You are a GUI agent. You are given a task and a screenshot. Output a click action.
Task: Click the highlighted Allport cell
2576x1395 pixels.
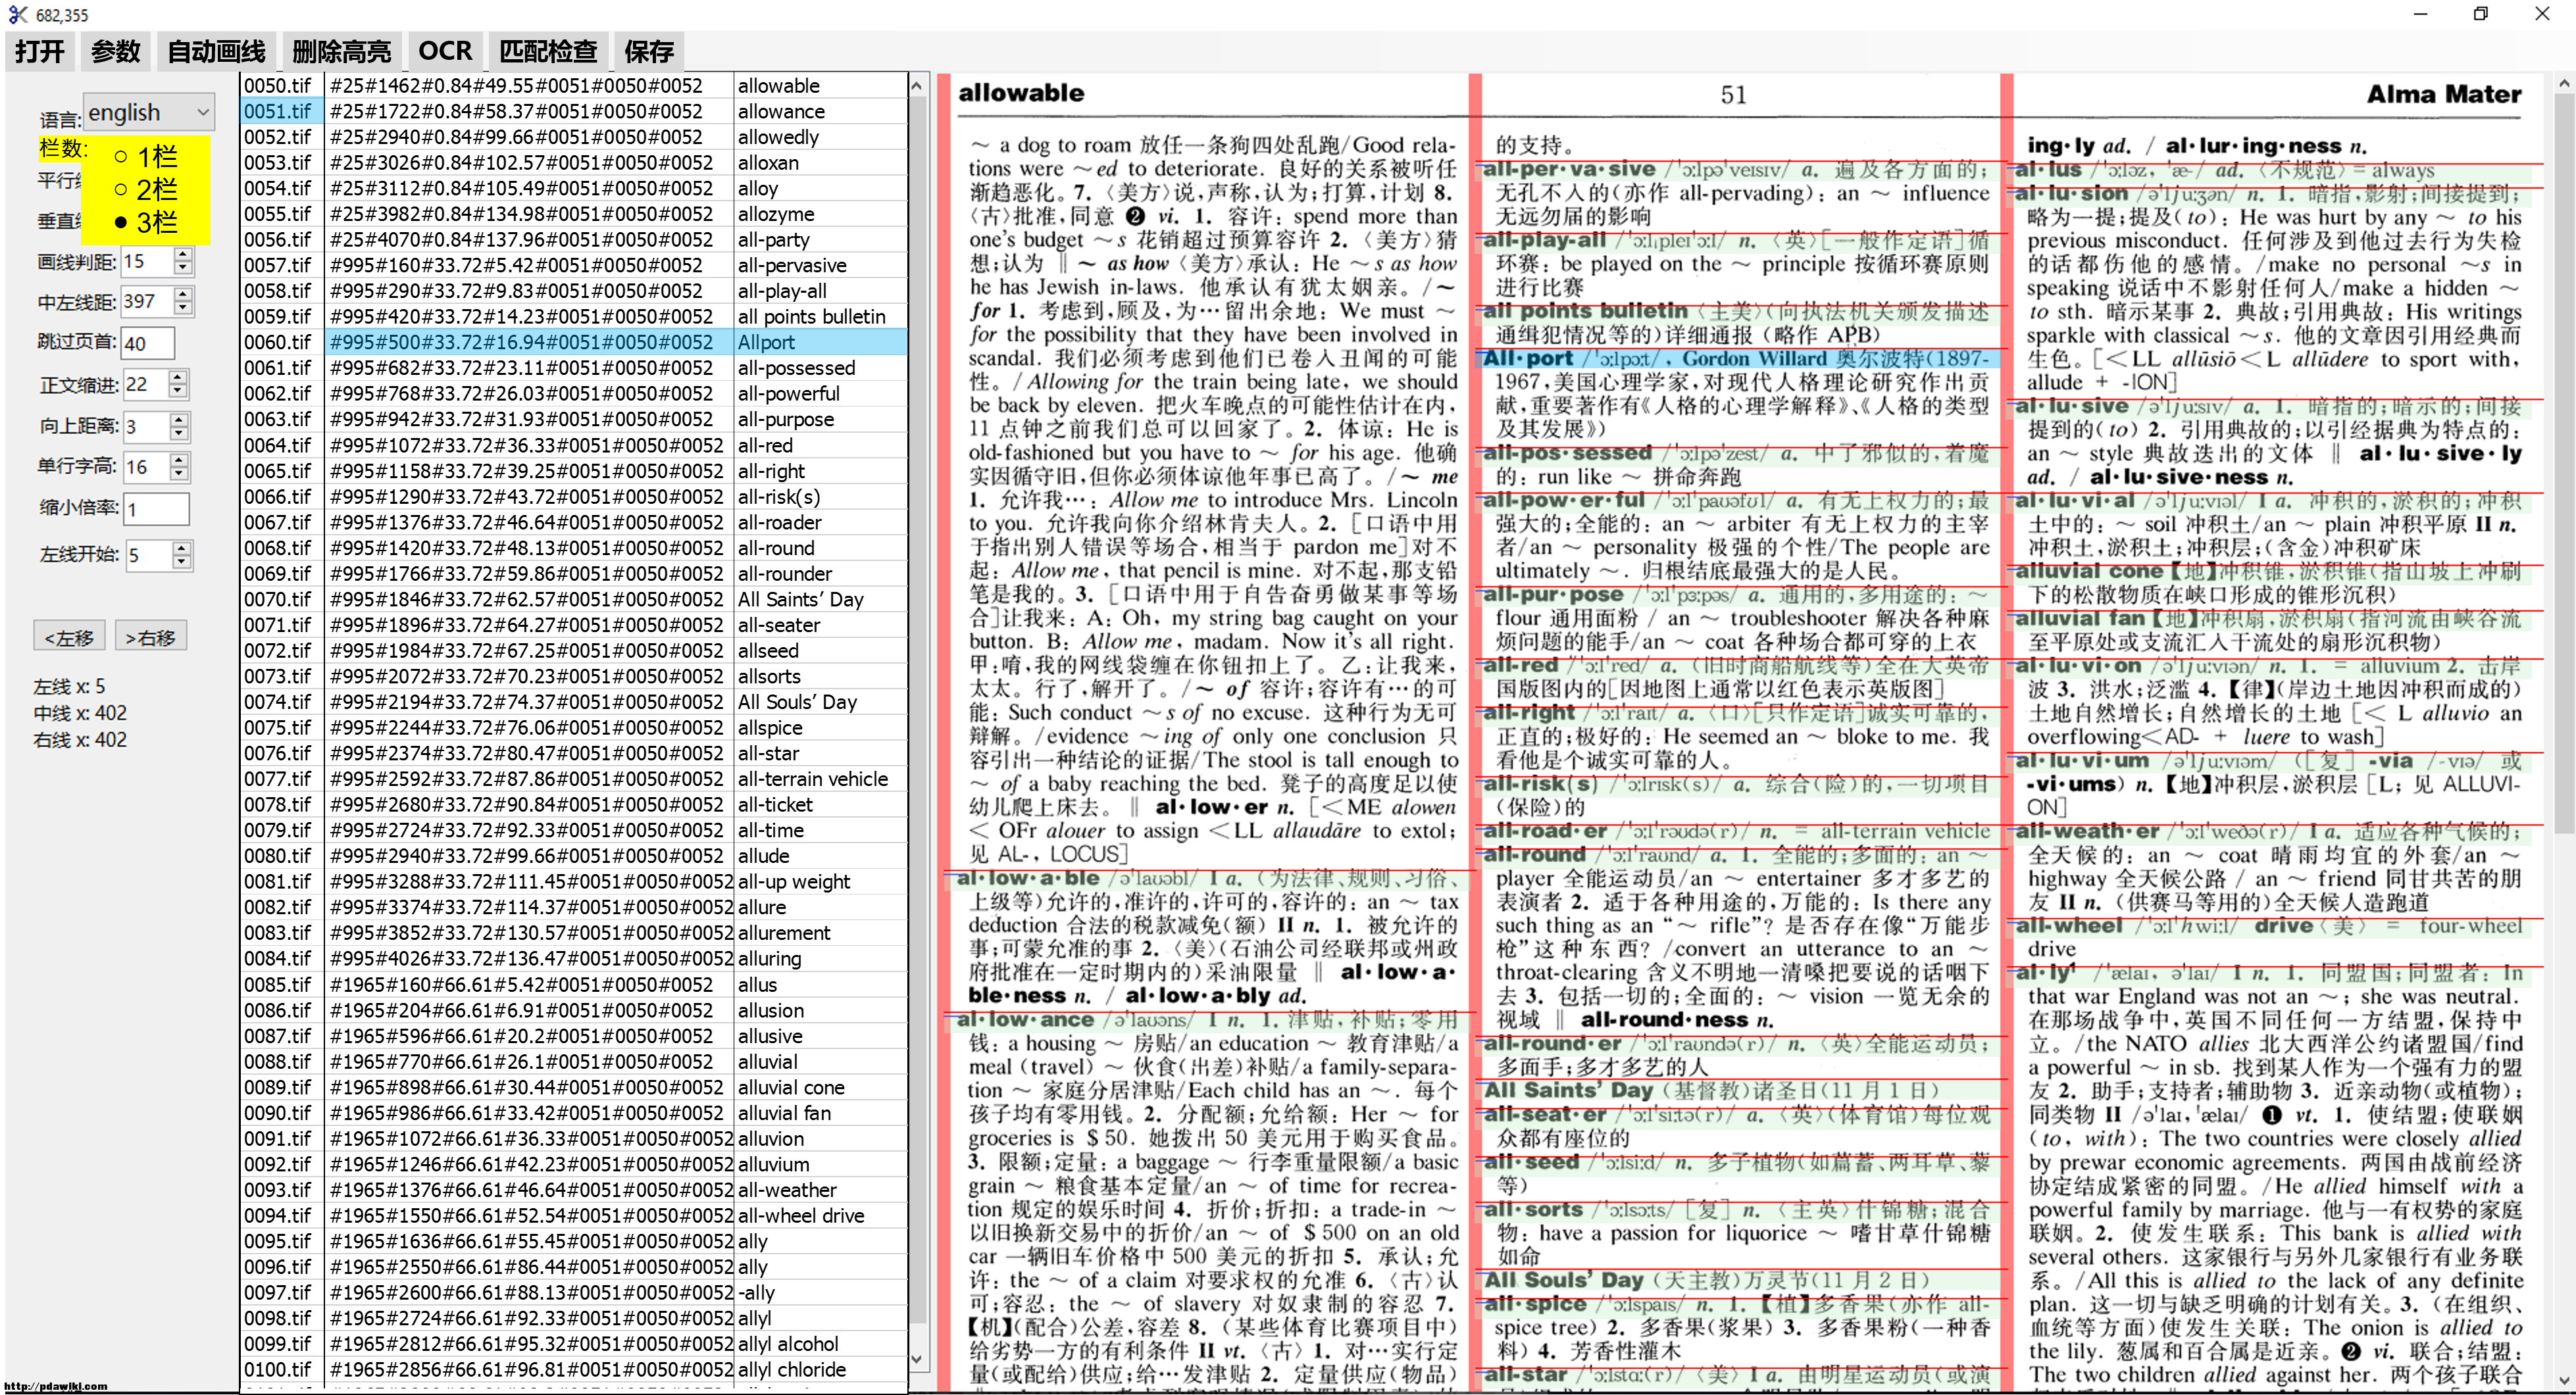coord(820,342)
